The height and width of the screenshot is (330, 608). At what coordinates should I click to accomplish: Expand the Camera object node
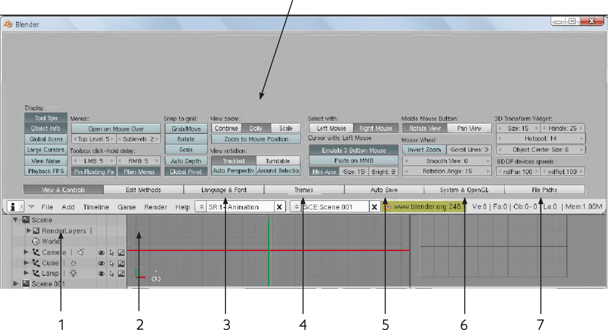(26, 252)
